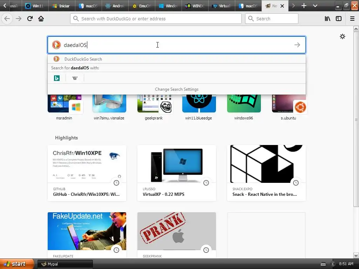Switch to the VirtualBox tab
This screenshot has height=269, width=359.
tap(222, 6)
